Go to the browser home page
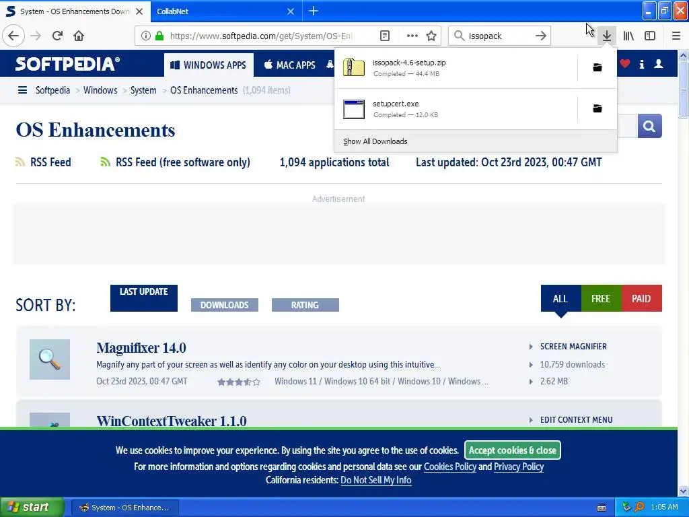 (79, 36)
